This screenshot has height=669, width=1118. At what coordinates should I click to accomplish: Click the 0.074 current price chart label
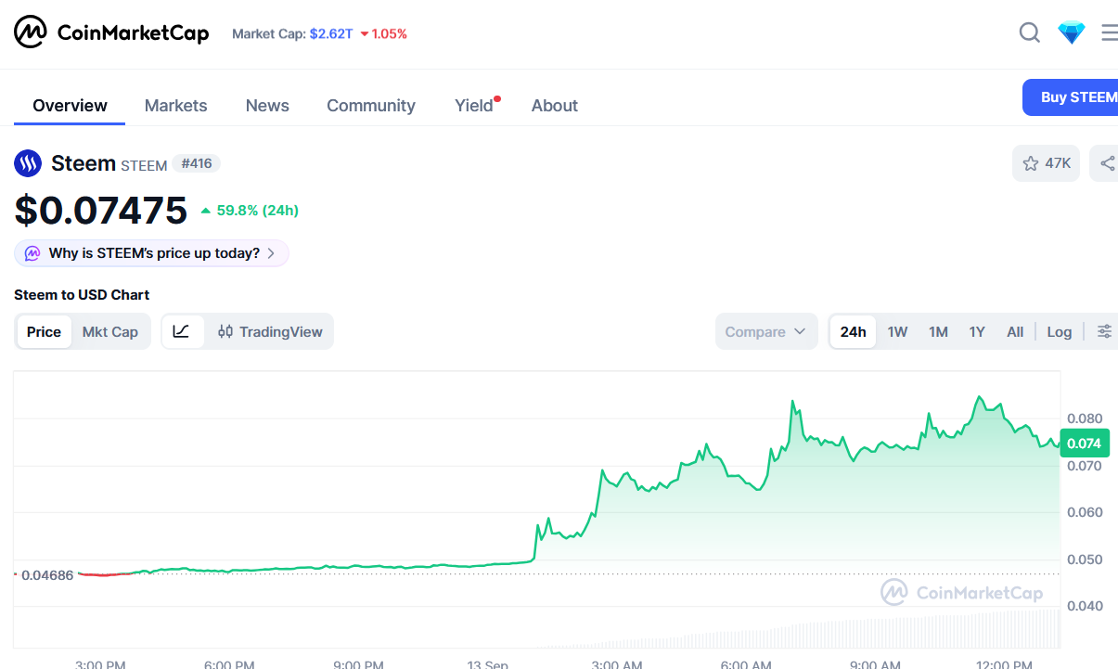click(1084, 444)
